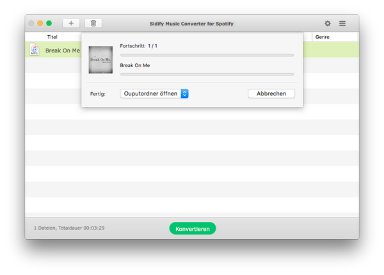The height and width of the screenshot is (275, 384).
Task: Open the hamburger menu icon
Action: click(342, 23)
